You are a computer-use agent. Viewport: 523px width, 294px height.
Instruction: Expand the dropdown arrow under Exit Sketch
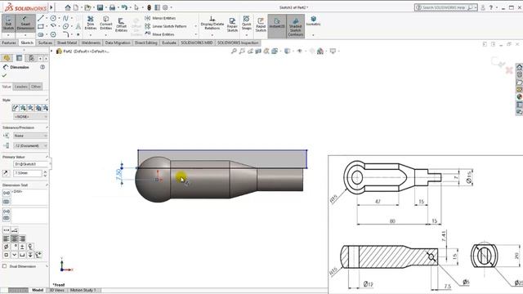pos(8,35)
